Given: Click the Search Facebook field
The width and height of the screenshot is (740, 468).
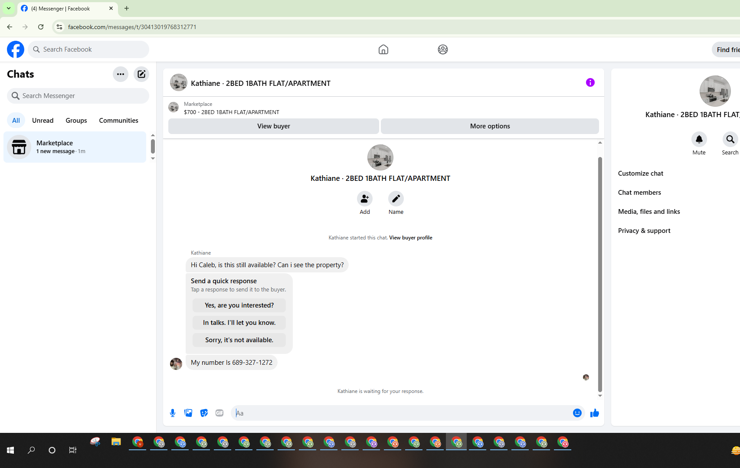Looking at the screenshot, I should coord(88,49).
